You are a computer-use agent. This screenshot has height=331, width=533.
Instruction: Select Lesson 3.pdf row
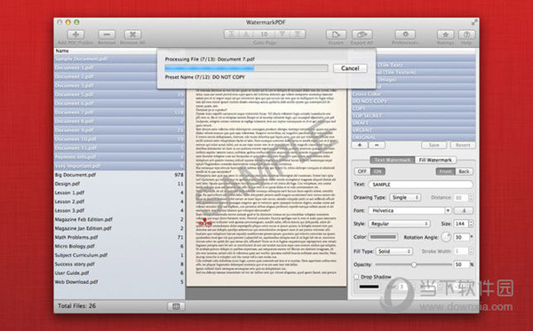[x=119, y=210]
